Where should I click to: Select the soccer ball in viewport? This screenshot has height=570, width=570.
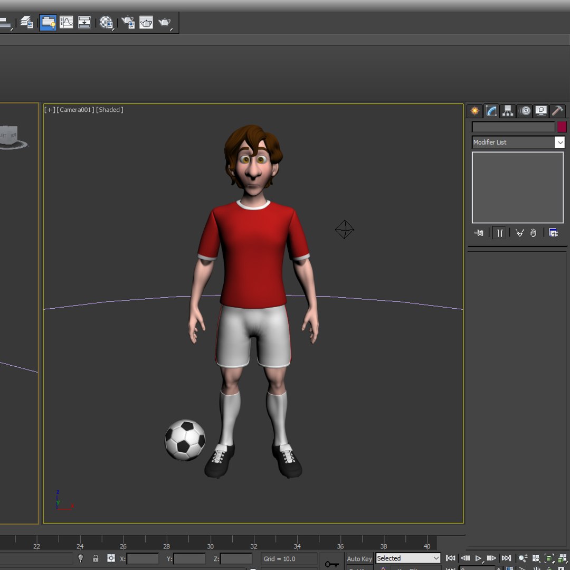click(x=185, y=440)
